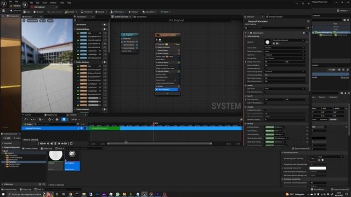
Task: Click the Add button in Content Browser
Action: [7, 138]
